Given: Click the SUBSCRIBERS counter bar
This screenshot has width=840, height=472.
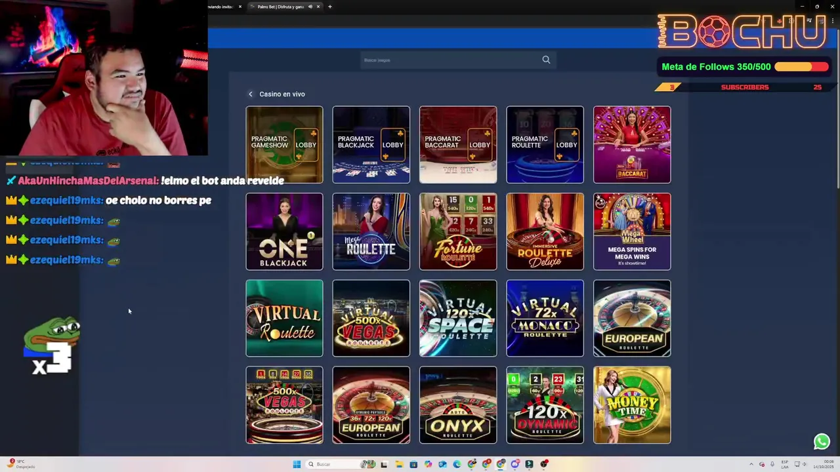Looking at the screenshot, I should 744,87.
